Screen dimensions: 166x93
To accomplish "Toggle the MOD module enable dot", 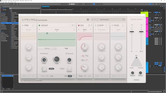I will 112,25.
